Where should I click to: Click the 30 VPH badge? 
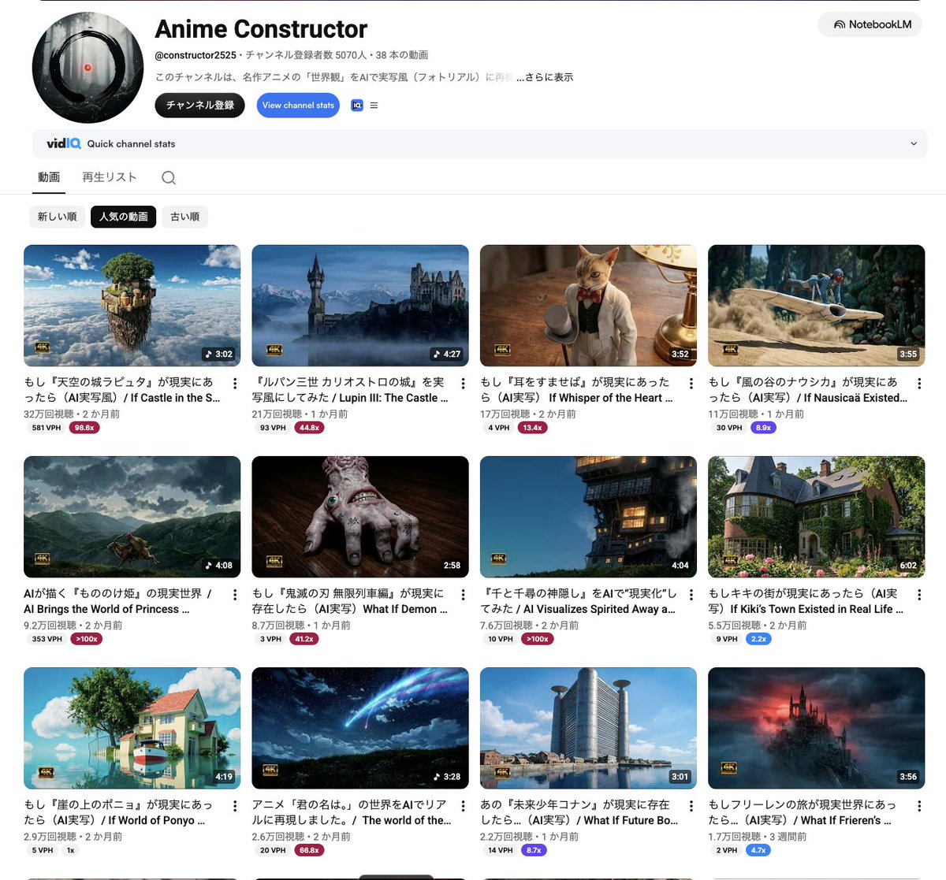[x=729, y=428]
